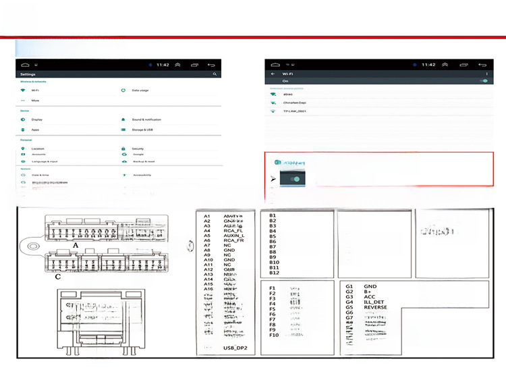Go back using the arrow beside the Wi-Fi title
Screen dimensions: 506x370
click(273, 74)
